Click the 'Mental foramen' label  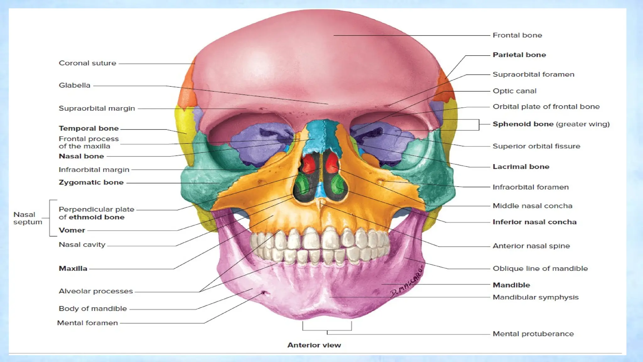pyautogui.click(x=87, y=323)
